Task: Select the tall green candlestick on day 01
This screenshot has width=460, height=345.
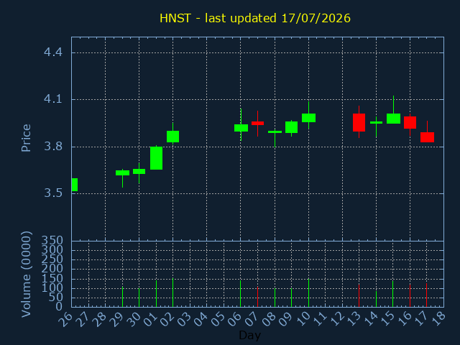Action: pyautogui.click(x=157, y=158)
